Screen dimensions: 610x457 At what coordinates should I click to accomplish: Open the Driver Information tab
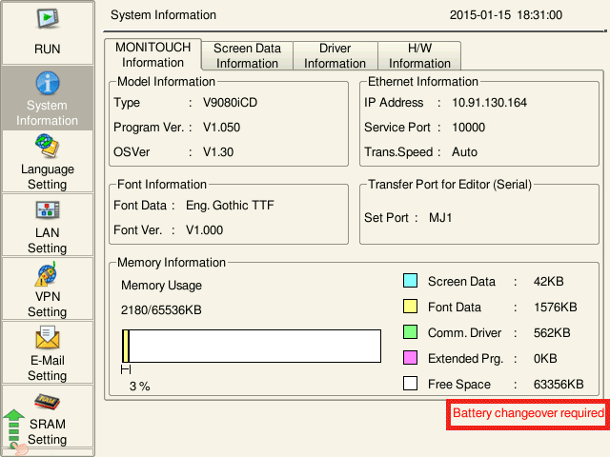click(x=335, y=55)
